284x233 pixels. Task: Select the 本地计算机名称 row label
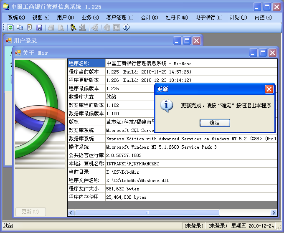[86, 164]
